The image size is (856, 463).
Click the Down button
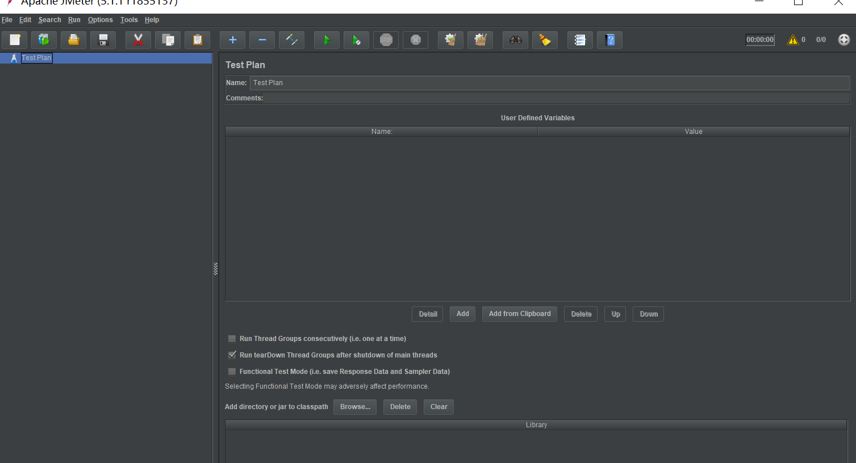coord(649,314)
